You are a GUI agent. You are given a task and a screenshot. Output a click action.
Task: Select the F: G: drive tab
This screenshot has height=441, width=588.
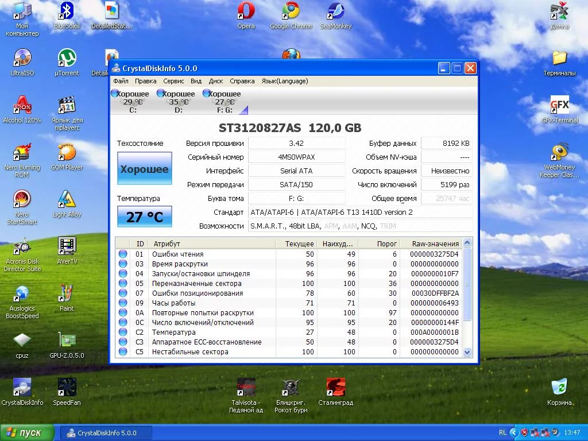click(224, 101)
